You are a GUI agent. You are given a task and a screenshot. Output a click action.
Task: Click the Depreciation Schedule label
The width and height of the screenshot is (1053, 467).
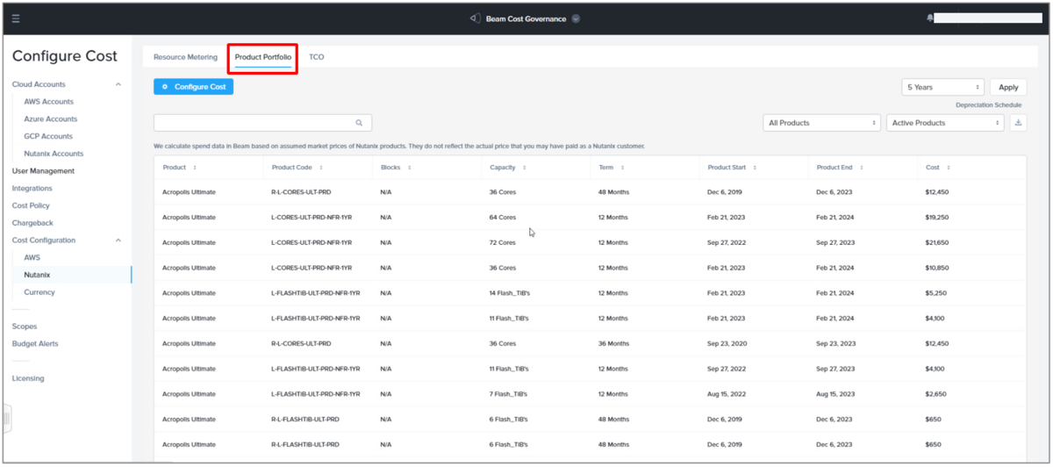tap(989, 105)
